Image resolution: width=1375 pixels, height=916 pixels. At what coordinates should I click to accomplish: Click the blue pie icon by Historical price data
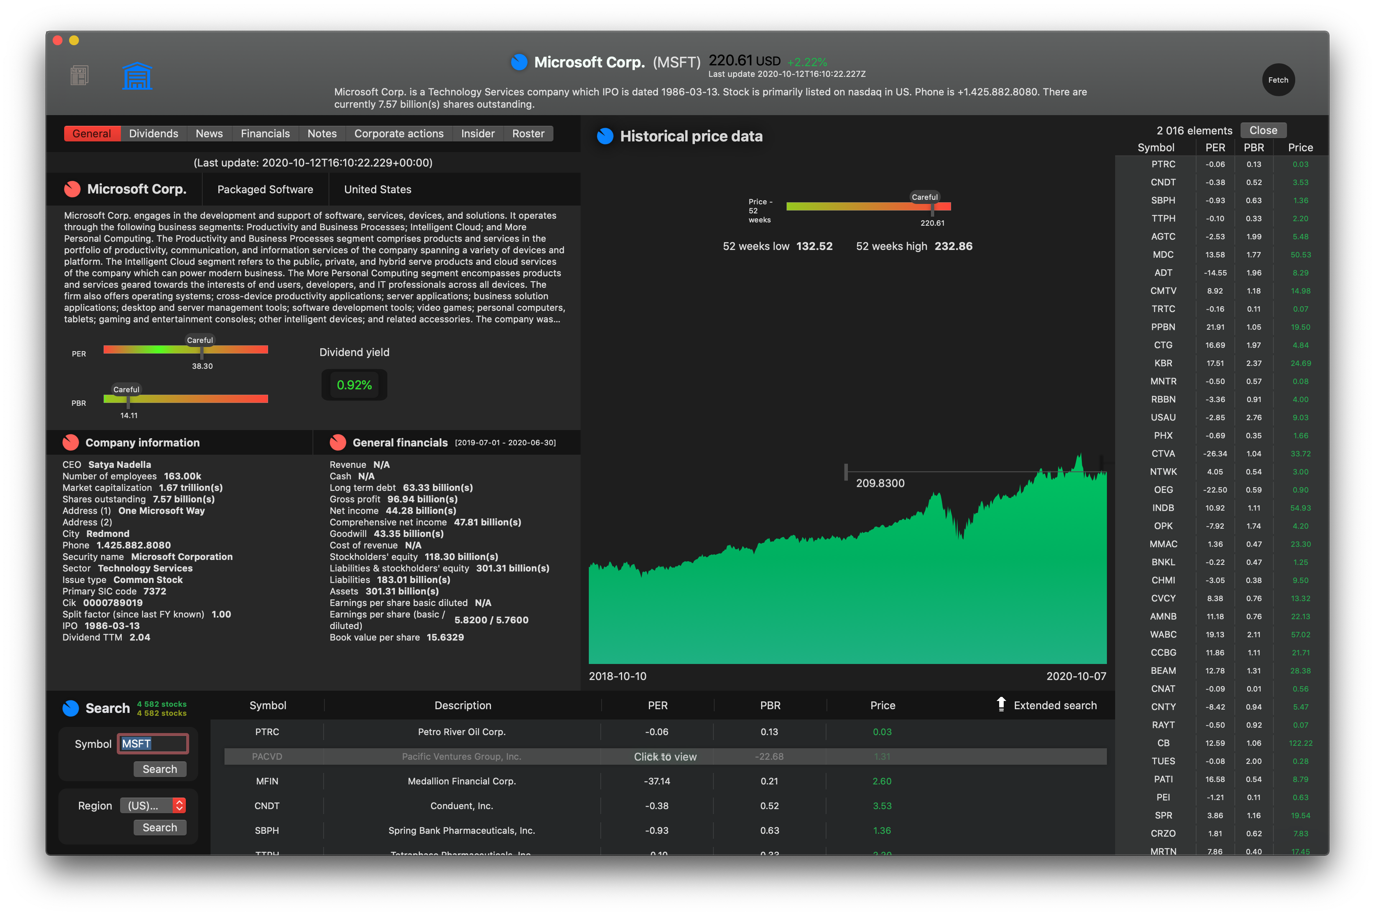[605, 136]
